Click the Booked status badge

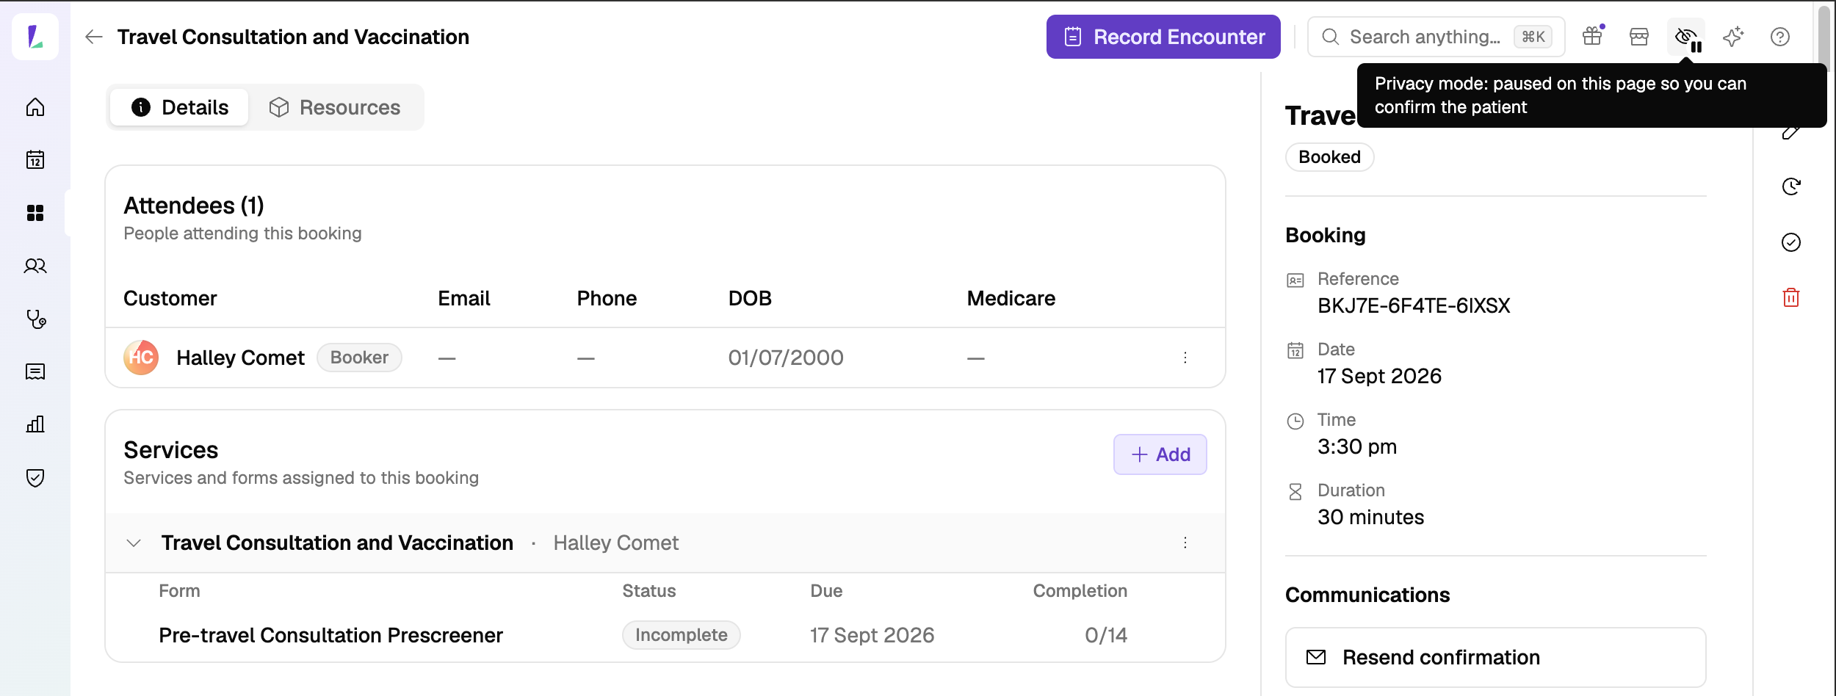pos(1329,157)
